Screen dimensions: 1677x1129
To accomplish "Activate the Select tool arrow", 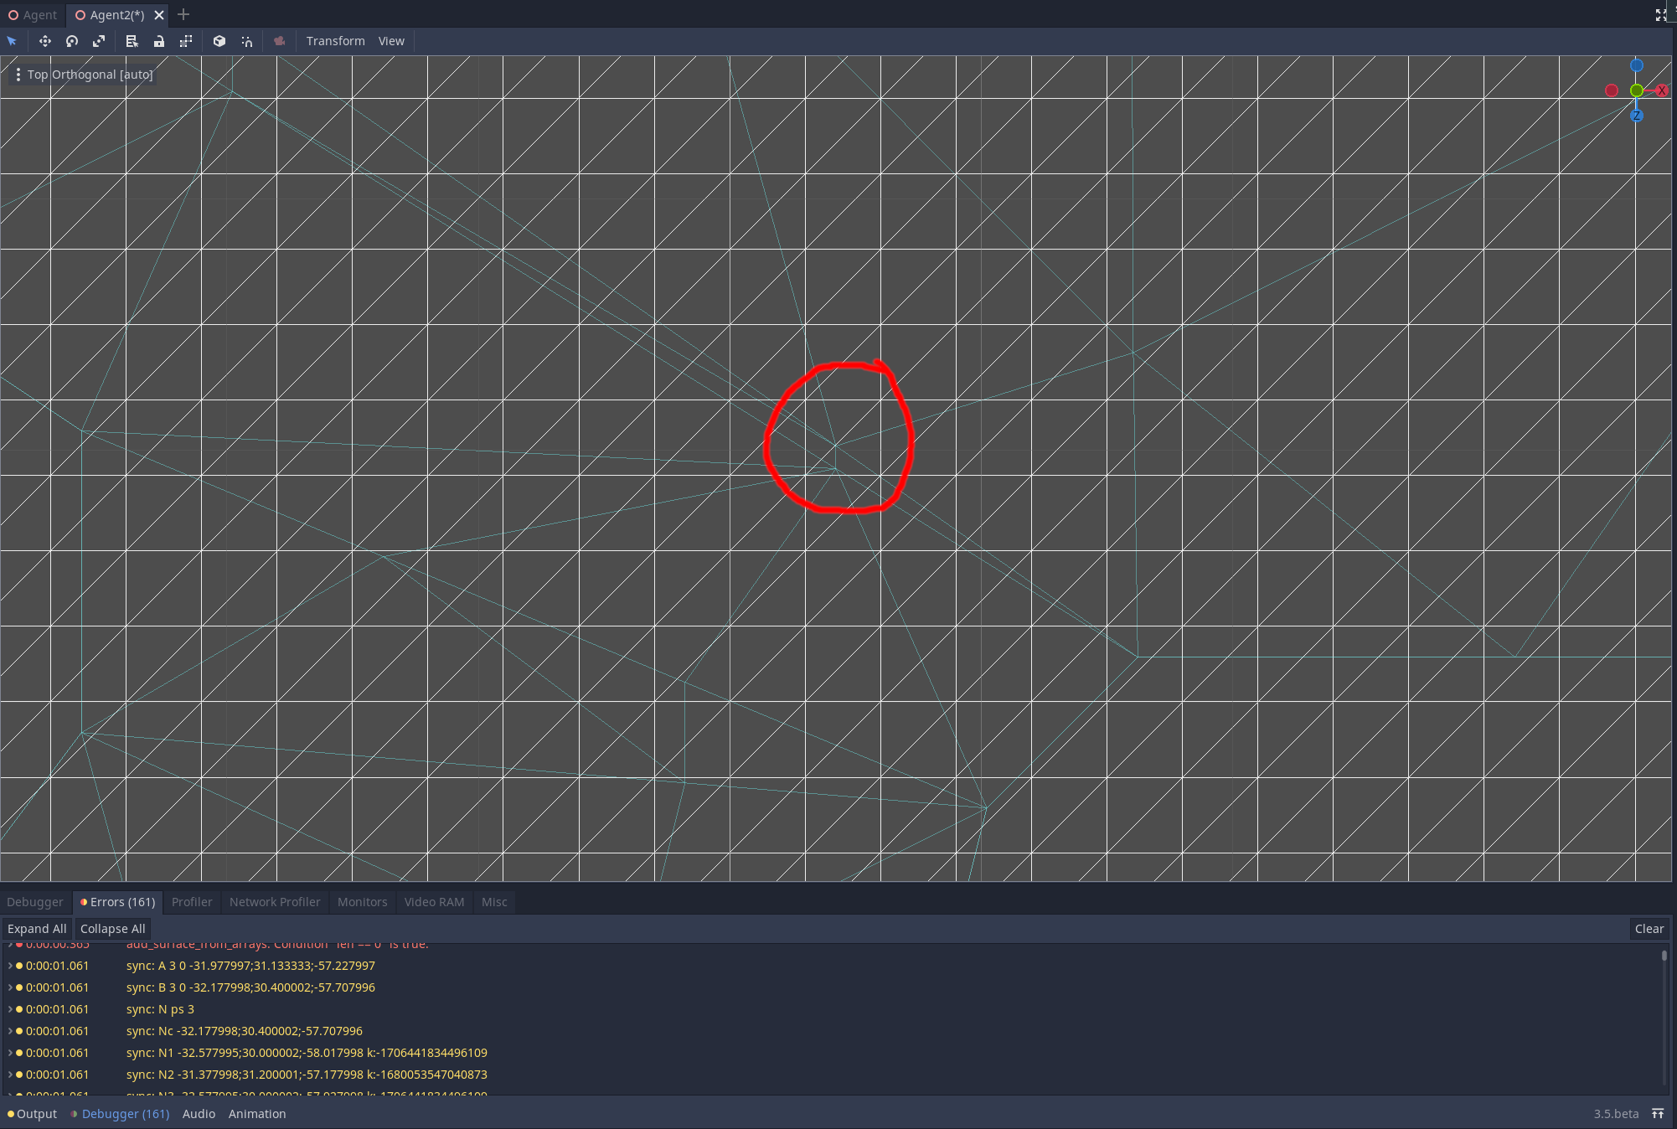I will 11,40.
